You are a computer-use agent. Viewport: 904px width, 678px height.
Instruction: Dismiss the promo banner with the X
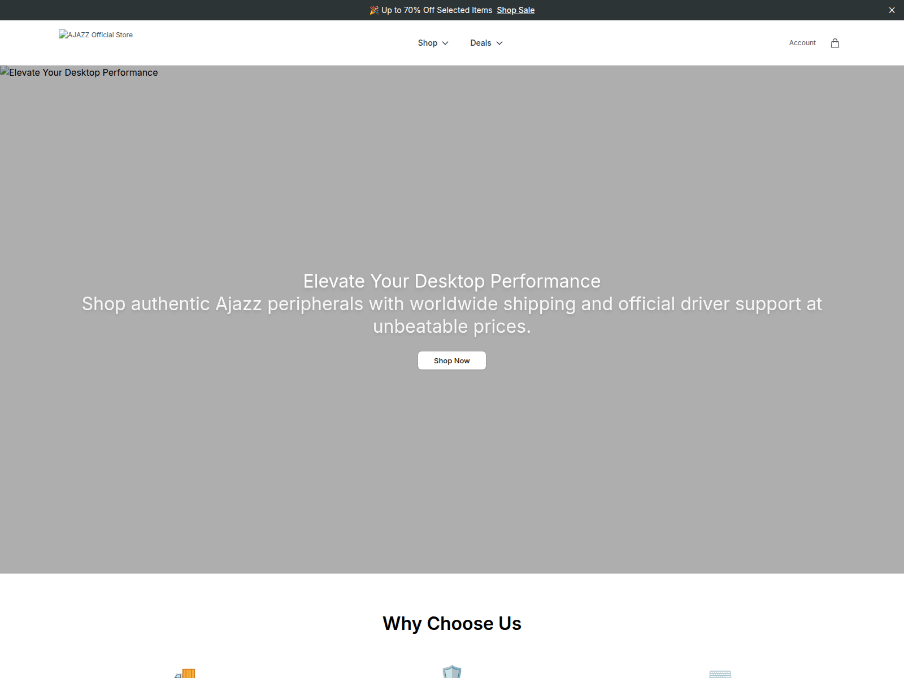click(x=892, y=10)
